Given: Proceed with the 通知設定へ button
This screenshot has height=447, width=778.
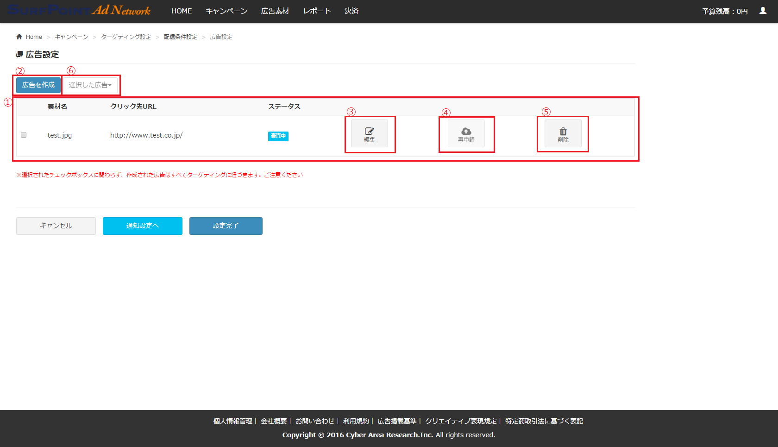Looking at the screenshot, I should click(142, 226).
